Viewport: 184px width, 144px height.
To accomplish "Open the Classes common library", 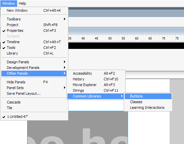I will (x=148, y=102).
